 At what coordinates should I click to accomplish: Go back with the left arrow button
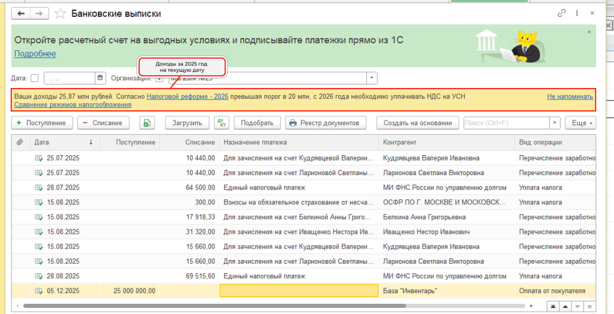pyautogui.click(x=21, y=14)
